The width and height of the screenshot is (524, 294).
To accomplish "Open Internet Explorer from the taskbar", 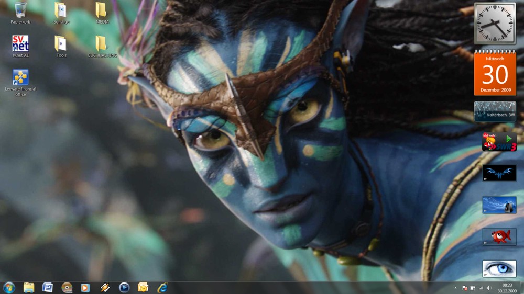I will tap(162, 287).
